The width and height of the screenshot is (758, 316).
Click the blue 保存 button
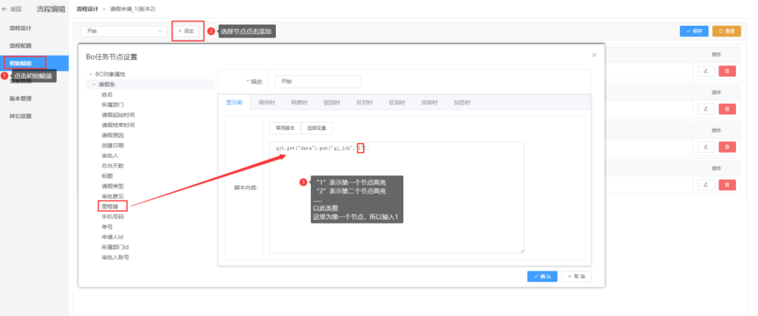click(694, 31)
